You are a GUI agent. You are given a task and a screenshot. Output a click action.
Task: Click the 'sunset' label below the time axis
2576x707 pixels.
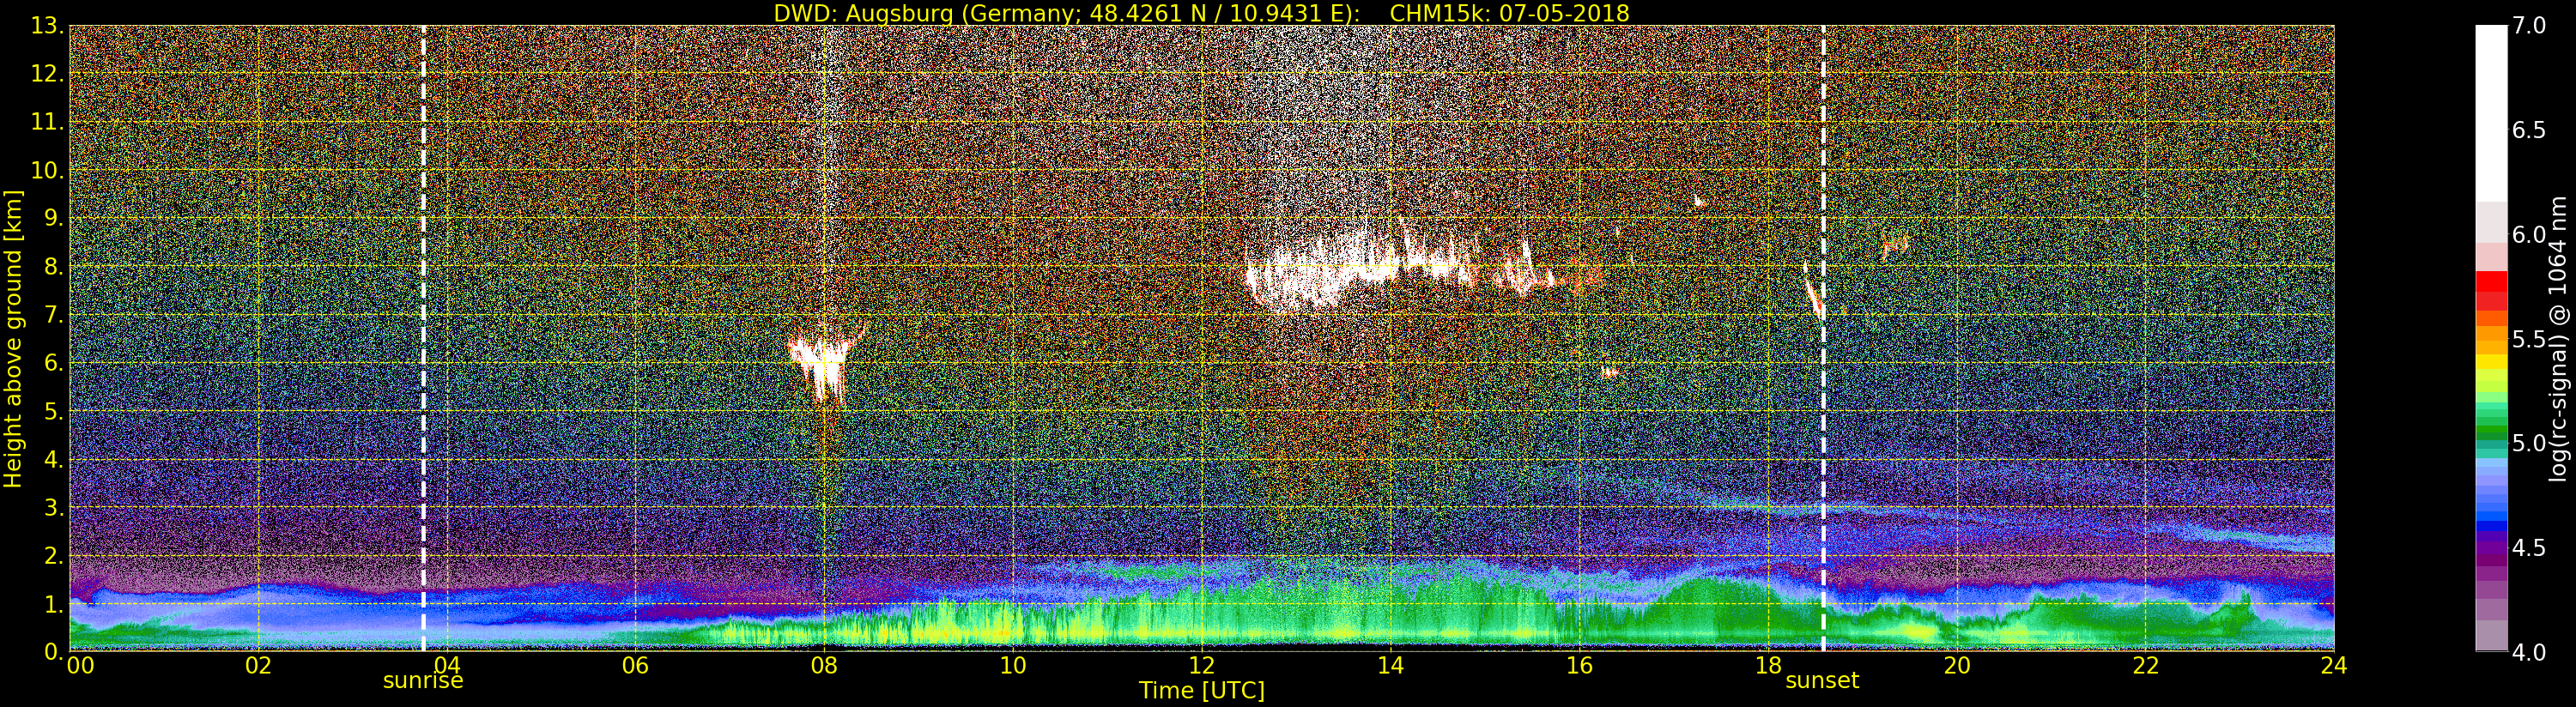coord(1822,681)
